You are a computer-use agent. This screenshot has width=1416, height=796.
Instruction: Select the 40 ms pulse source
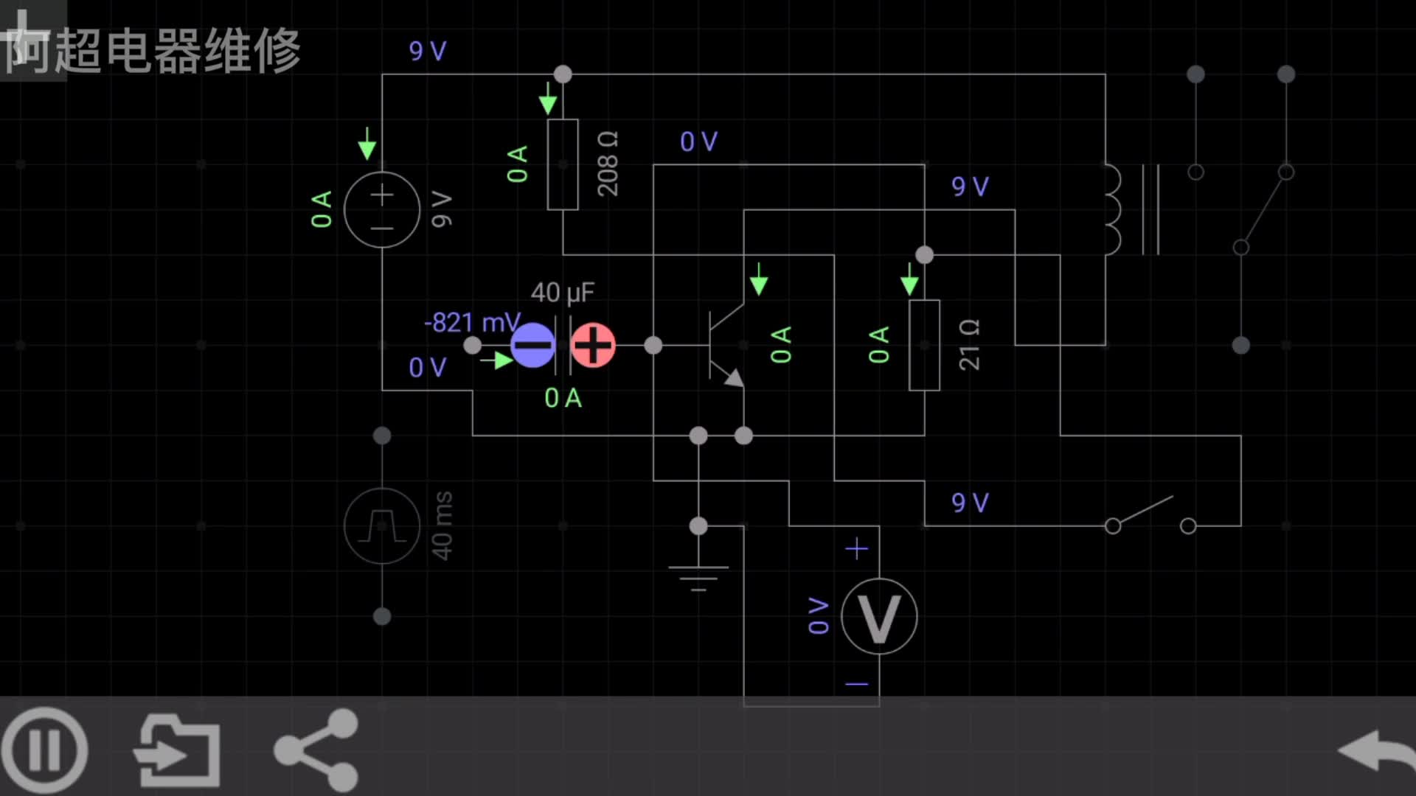382,526
